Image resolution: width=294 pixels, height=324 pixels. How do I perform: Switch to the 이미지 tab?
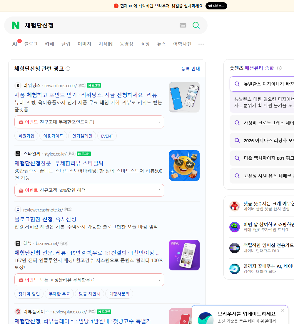point(84,44)
